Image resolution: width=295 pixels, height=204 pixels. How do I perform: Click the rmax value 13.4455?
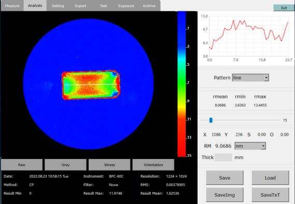pyautogui.click(x=260, y=105)
